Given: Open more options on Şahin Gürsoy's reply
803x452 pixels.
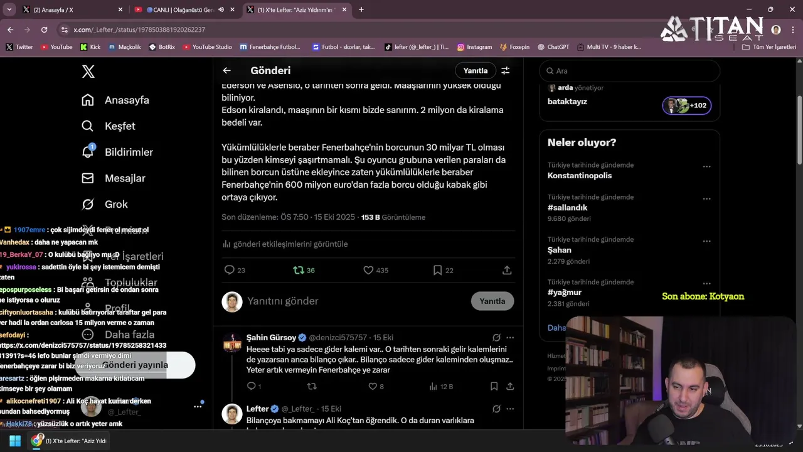Looking at the screenshot, I should (510, 338).
